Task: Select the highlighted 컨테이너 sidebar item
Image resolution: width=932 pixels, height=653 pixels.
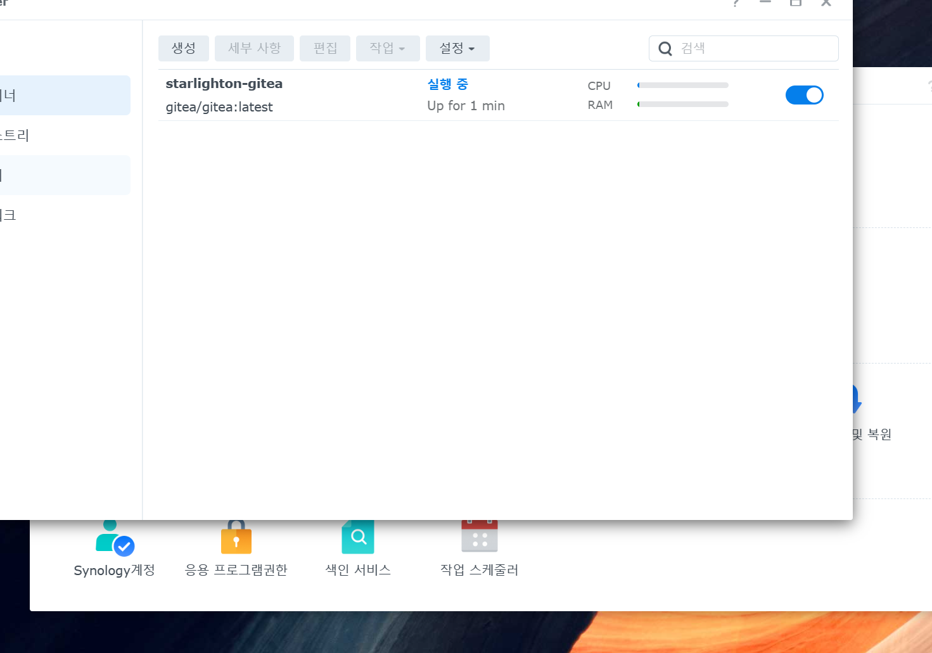Action: point(65,96)
